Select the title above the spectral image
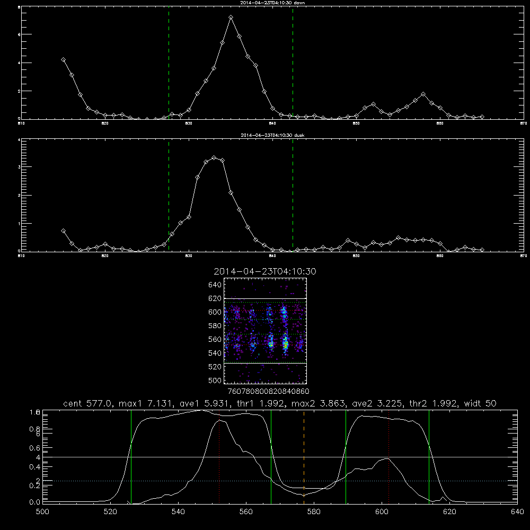This screenshot has width=530, height=530. pyautogui.click(x=265, y=271)
